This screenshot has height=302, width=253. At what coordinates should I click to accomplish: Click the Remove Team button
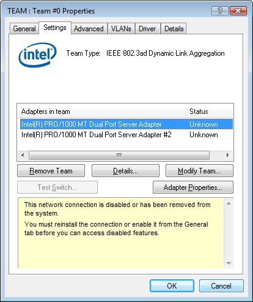[51, 171]
